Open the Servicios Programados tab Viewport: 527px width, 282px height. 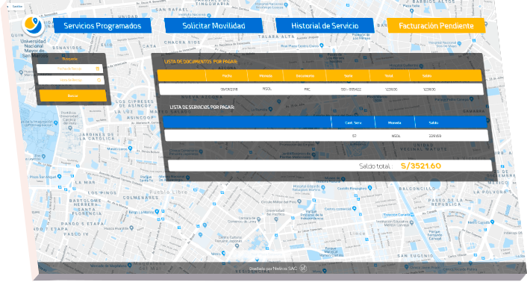[x=102, y=26]
